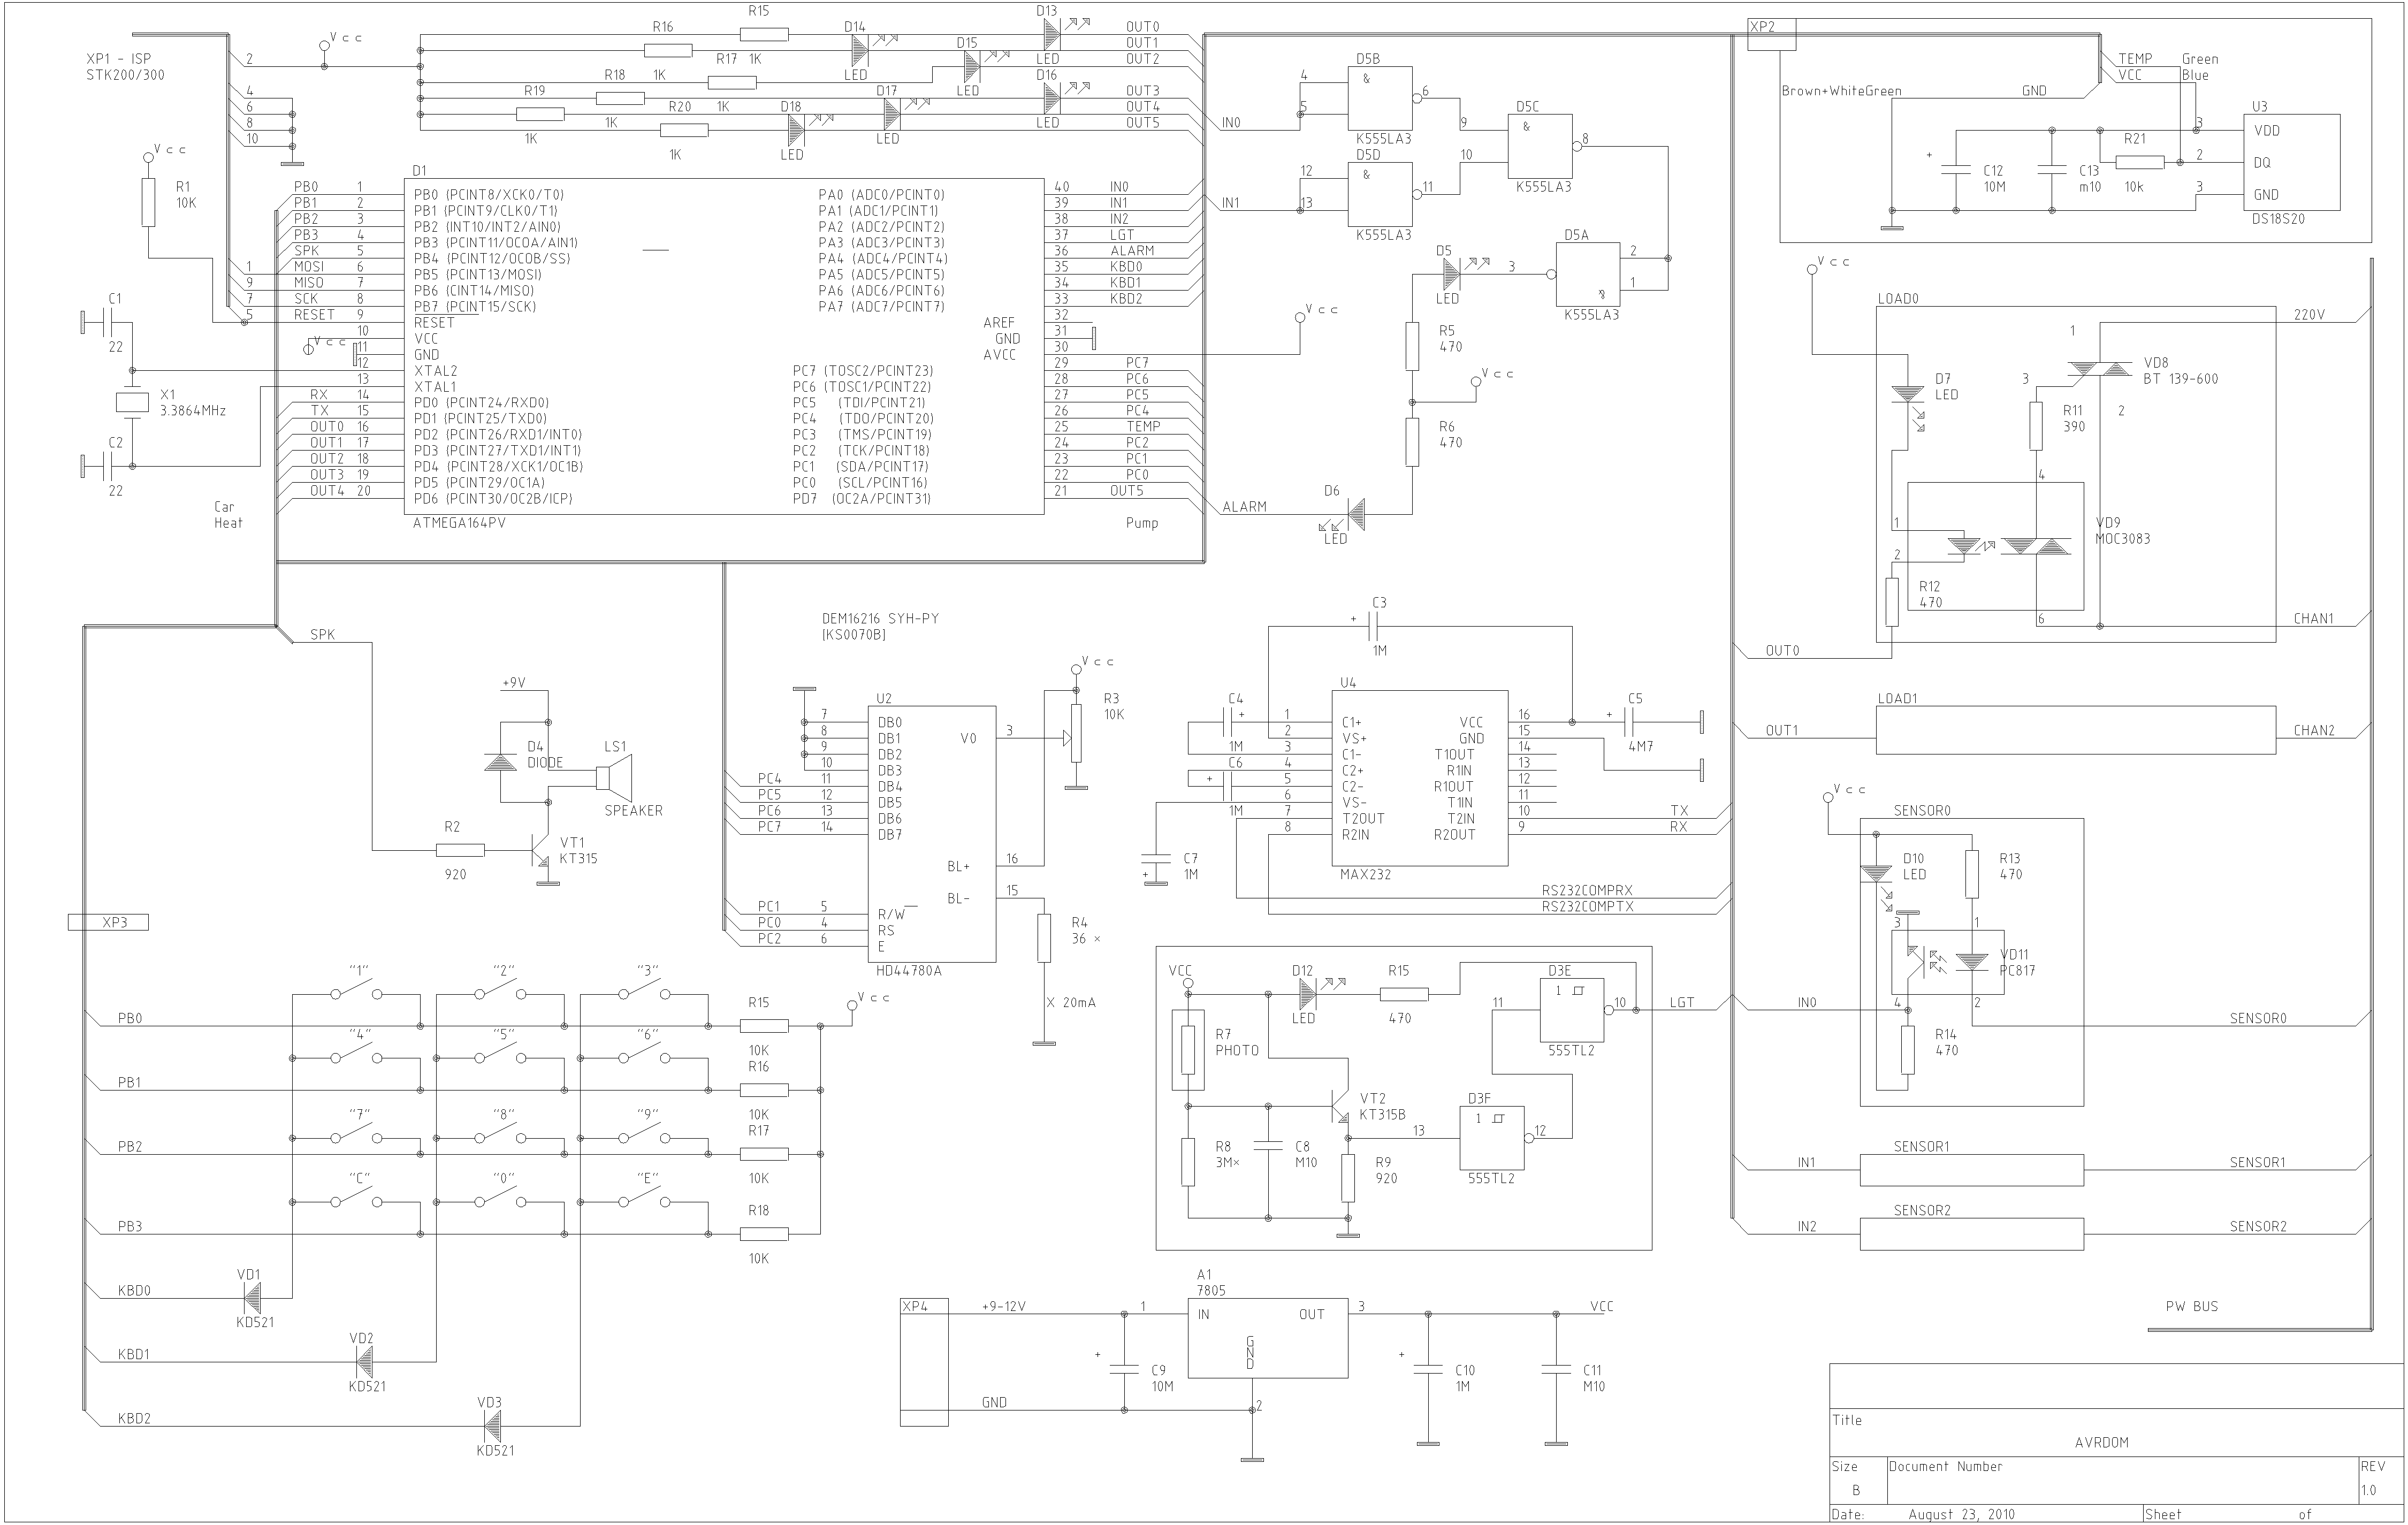
Task: Select the VD9 MOC3083 optotriac symbol
Action: tap(1995, 546)
